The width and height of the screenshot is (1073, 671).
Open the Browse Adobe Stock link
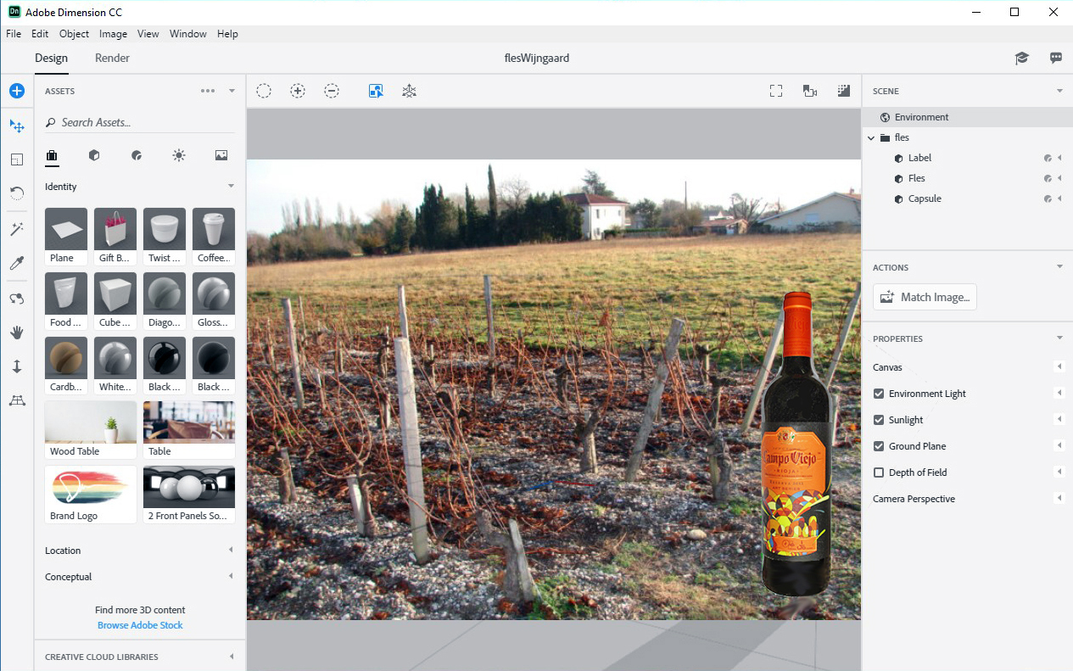point(140,625)
